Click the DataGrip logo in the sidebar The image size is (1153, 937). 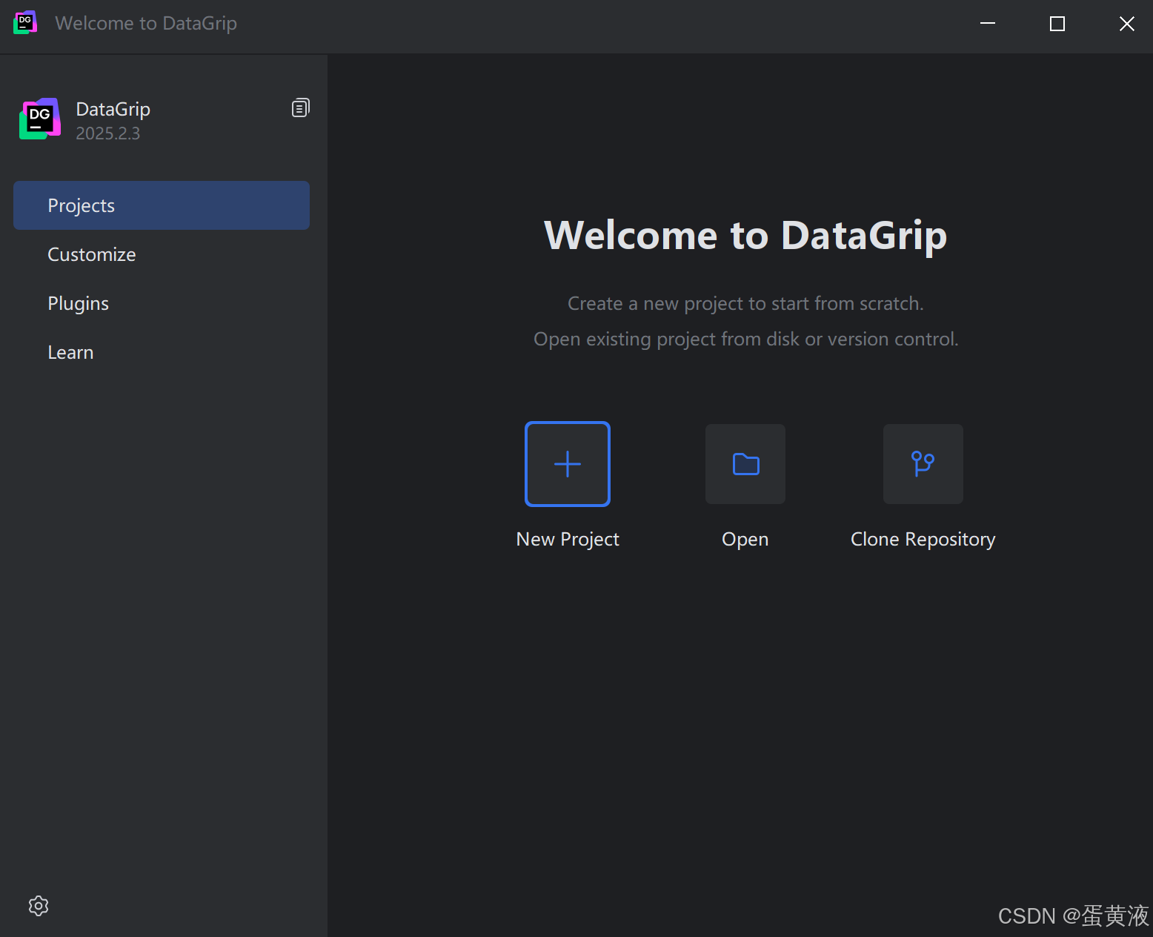(40, 119)
